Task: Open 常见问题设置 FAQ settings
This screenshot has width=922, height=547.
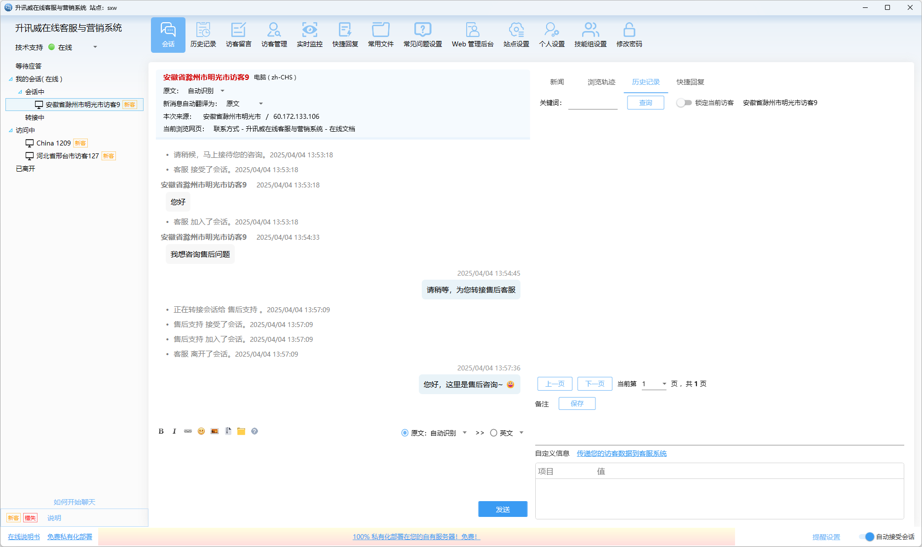Action: pyautogui.click(x=423, y=35)
